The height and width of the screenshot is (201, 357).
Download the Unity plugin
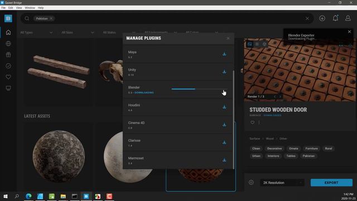224,71
